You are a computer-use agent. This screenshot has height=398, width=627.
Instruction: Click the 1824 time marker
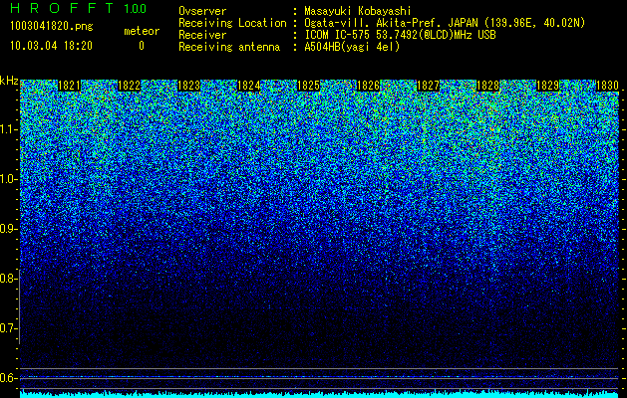[249, 86]
